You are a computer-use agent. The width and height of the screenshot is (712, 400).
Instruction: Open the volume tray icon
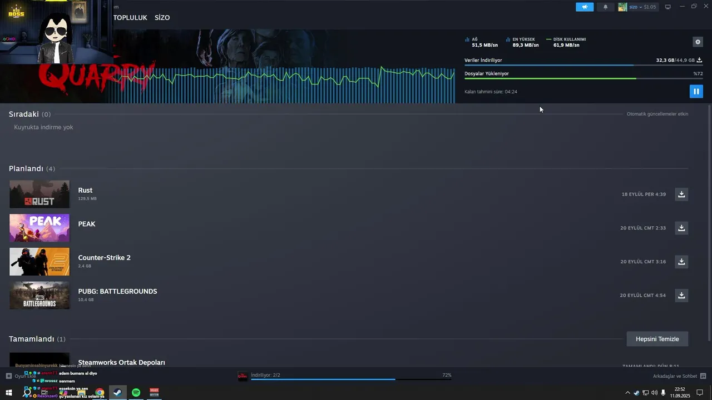(654, 393)
